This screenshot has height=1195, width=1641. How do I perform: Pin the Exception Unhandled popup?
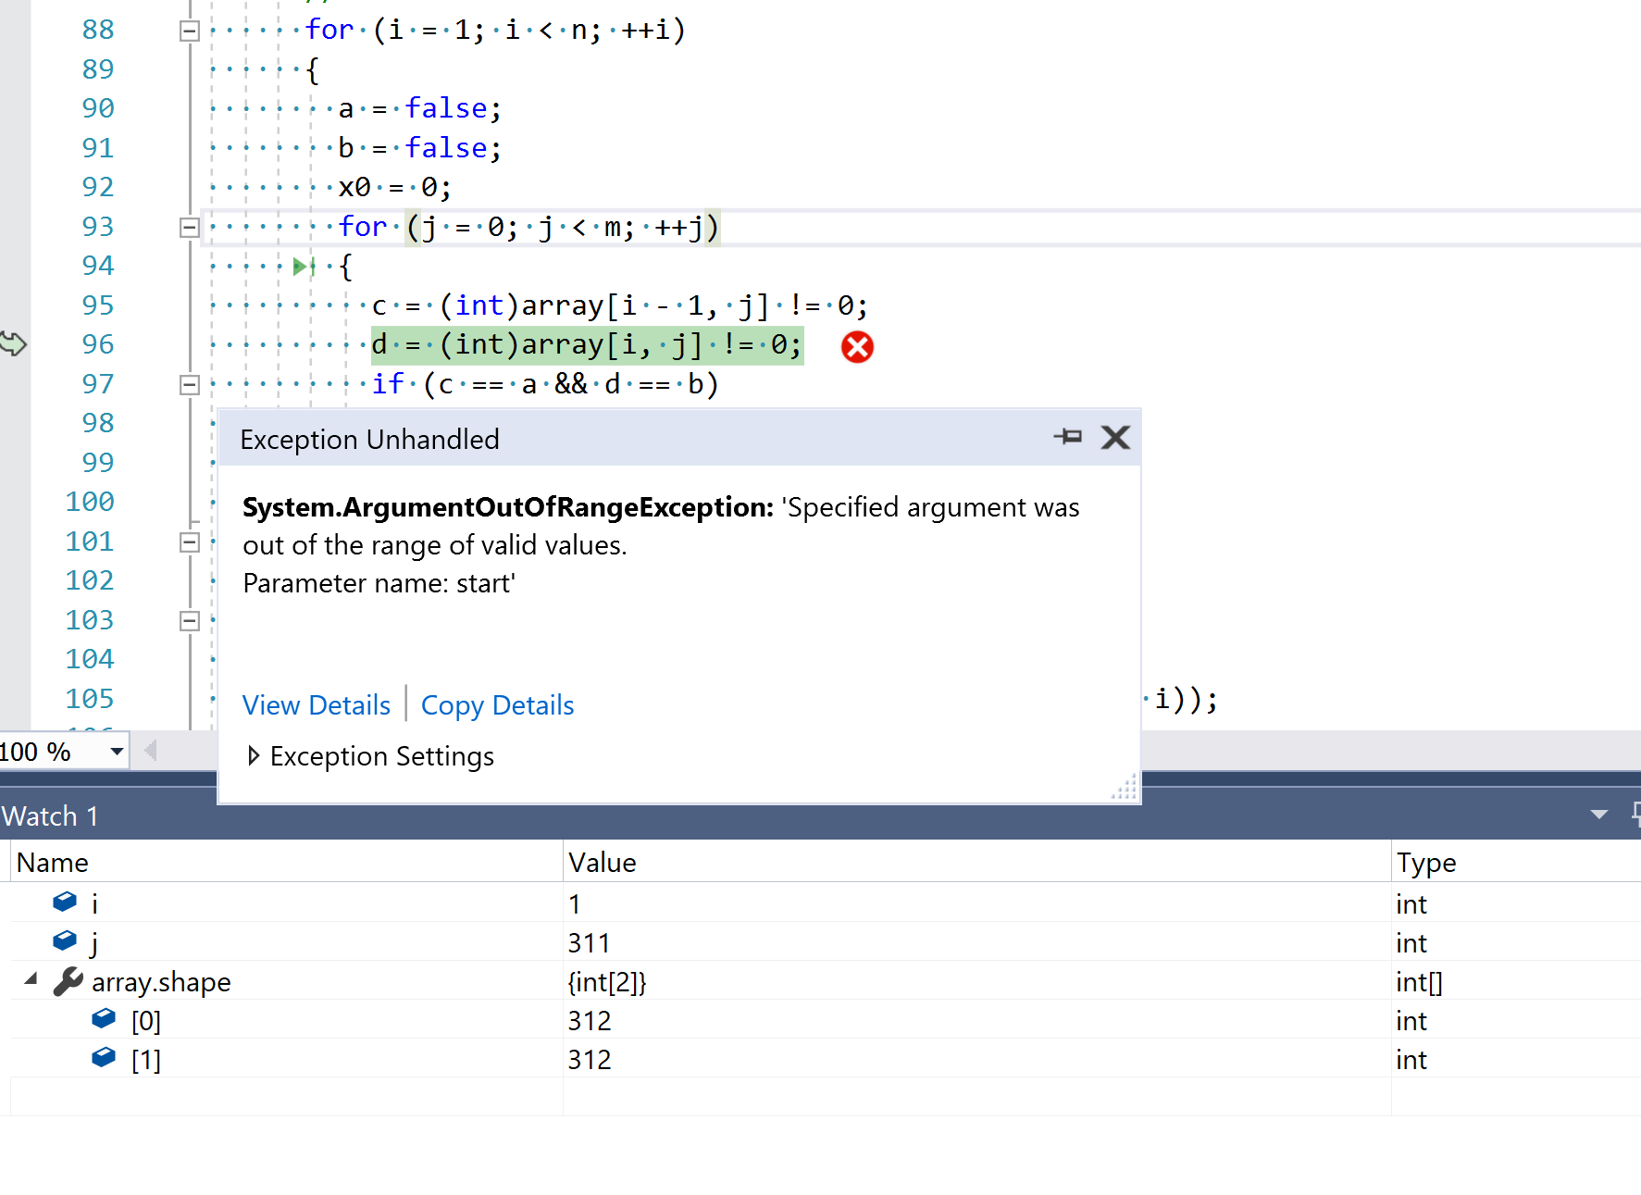(x=1068, y=437)
